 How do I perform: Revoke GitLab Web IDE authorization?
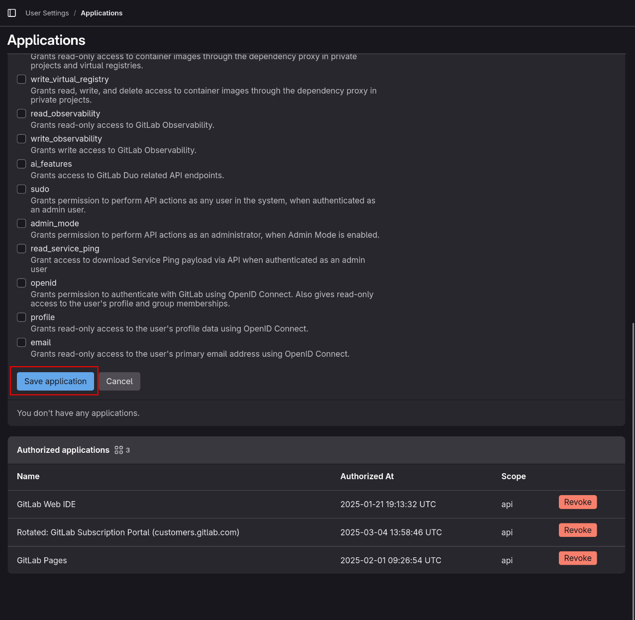578,502
